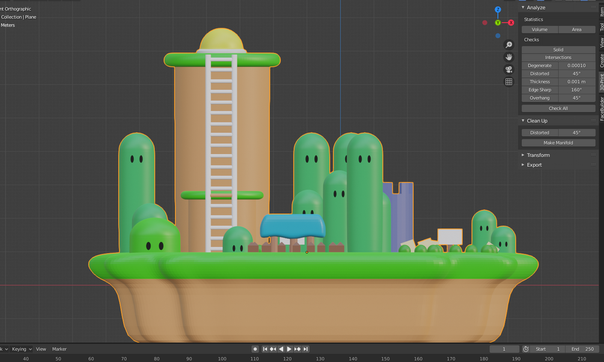Image resolution: width=604 pixels, height=362 pixels.
Task: Open the timeline Marker menu
Action: (x=59, y=349)
